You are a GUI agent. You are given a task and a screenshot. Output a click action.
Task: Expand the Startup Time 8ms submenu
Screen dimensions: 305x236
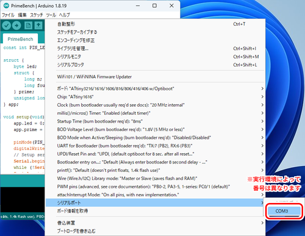155,121
